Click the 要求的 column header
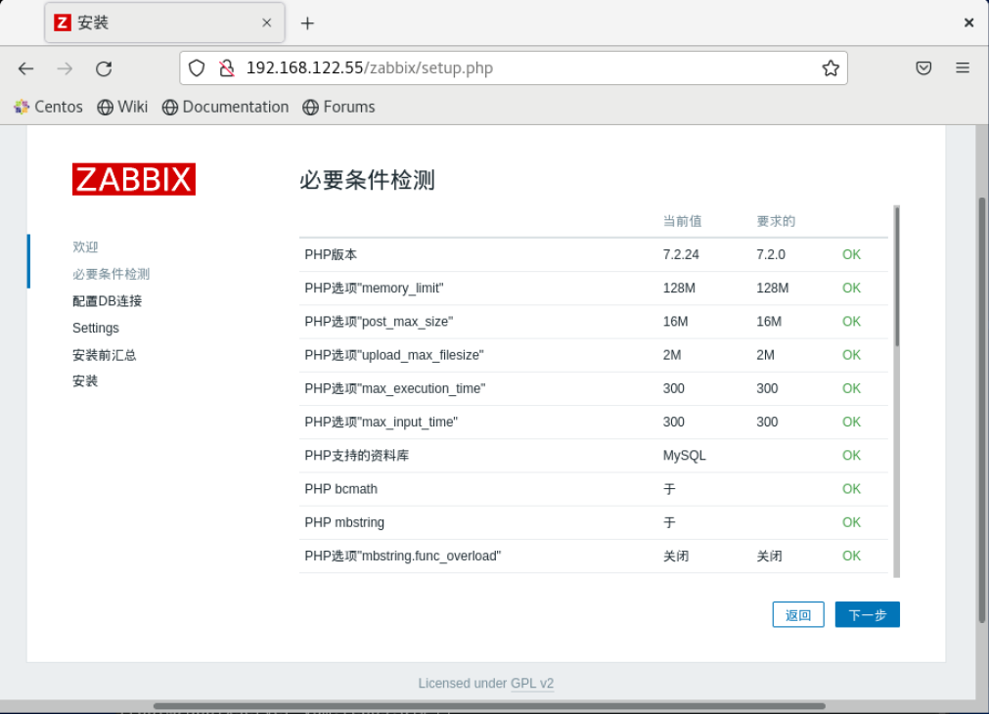This screenshot has width=989, height=714. coord(776,221)
